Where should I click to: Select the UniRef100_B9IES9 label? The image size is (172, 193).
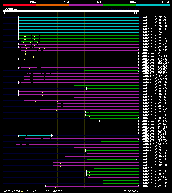pos(154,38)
